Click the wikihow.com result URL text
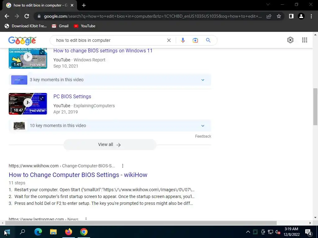Viewport: 318px width, 238px height. pos(62,166)
